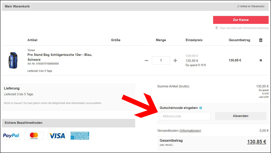Click the help icon beside Gutscheincode eingeben

[201, 108]
